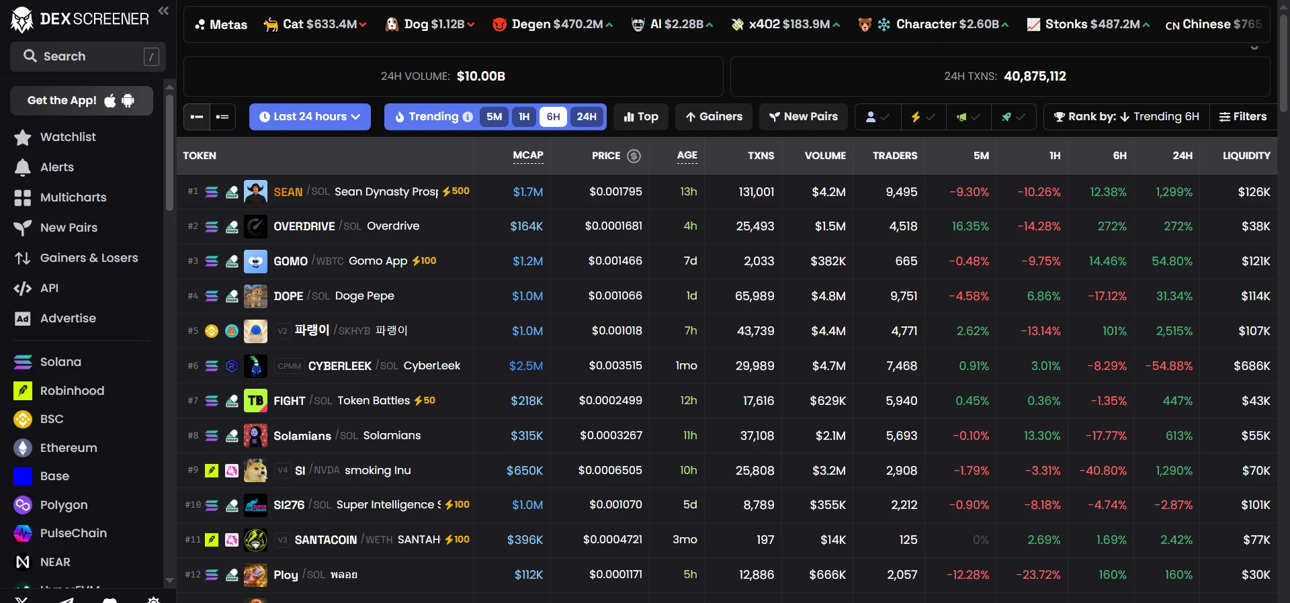
Task: Click the sidebar vertical scrollbar
Action: pyautogui.click(x=169, y=153)
